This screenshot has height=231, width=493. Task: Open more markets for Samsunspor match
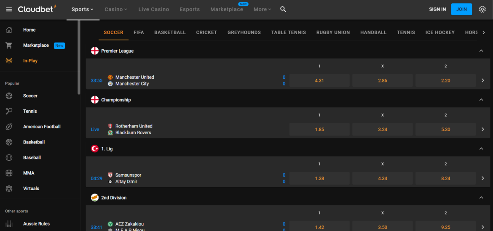(483, 178)
